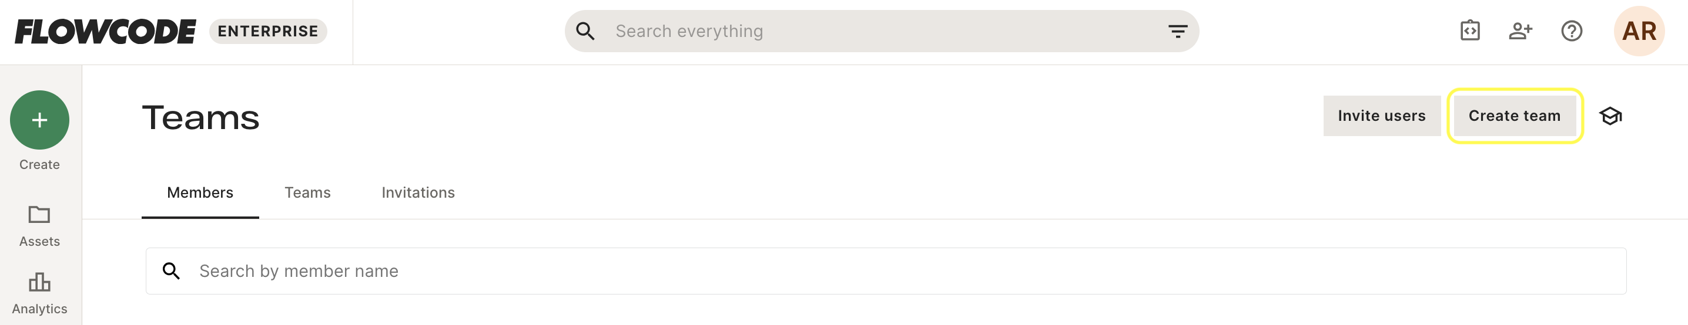Click the graduation cap tutorial icon
The image size is (1688, 325).
click(1610, 116)
